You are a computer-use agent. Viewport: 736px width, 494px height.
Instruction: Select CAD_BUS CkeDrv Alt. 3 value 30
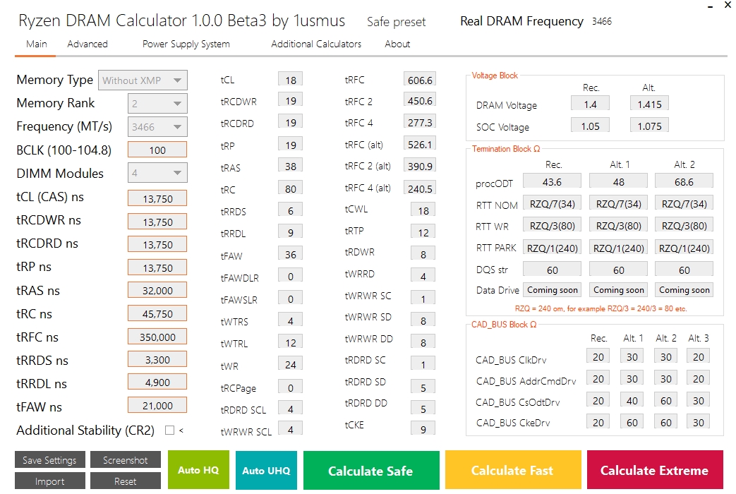pyautogui.click(x=698, y=422)
